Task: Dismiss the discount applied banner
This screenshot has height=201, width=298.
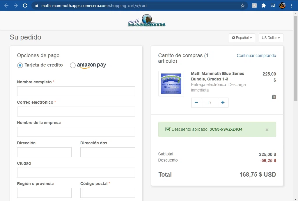Action: [x=267, y=130]
